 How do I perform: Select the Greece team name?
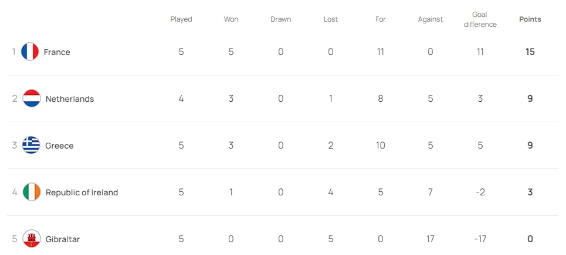point(59,146)
